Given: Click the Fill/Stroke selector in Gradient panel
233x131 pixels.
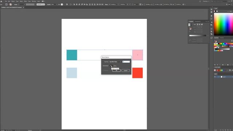Looking at the screenshot, I should (190, 28).
